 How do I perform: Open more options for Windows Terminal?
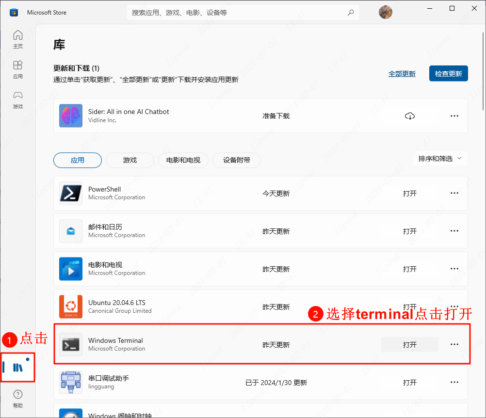pos(454,344)
